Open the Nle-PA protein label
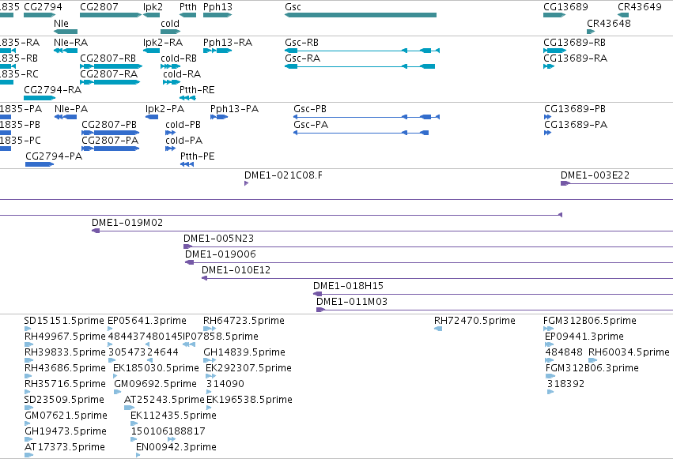 [71, 109]
